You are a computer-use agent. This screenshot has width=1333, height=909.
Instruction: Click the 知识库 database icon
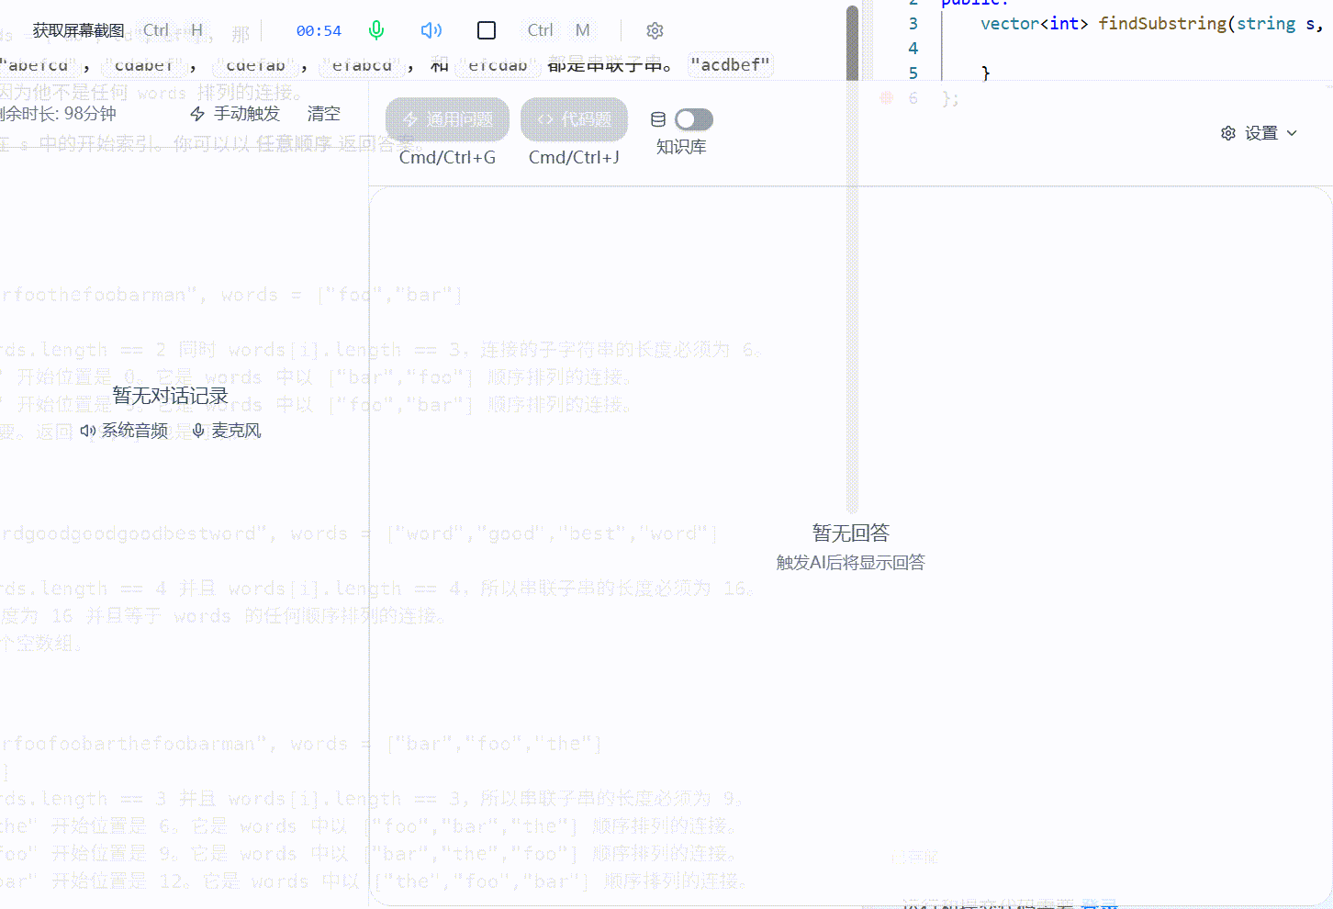658,119
